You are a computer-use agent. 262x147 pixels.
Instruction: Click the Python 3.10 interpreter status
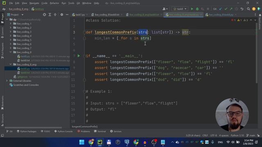click(x=237, y=135)
